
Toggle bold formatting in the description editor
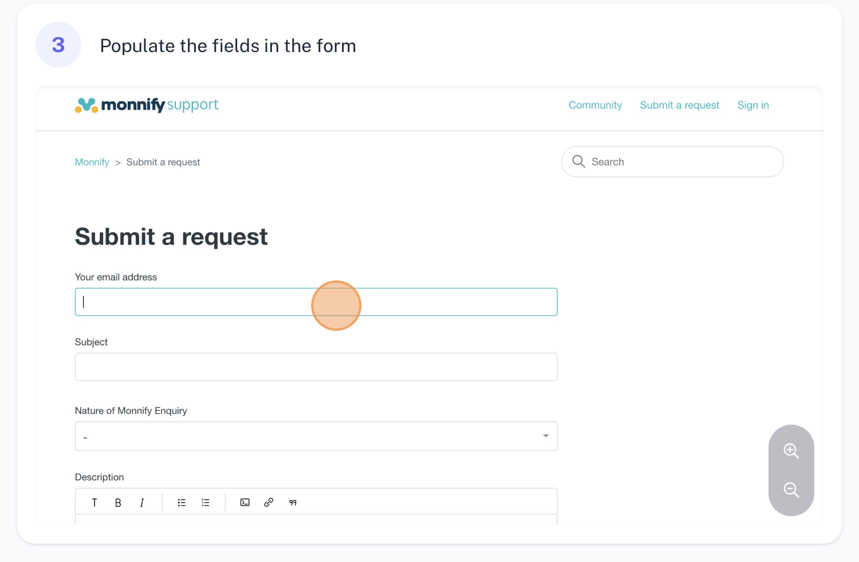pos(118,502)
